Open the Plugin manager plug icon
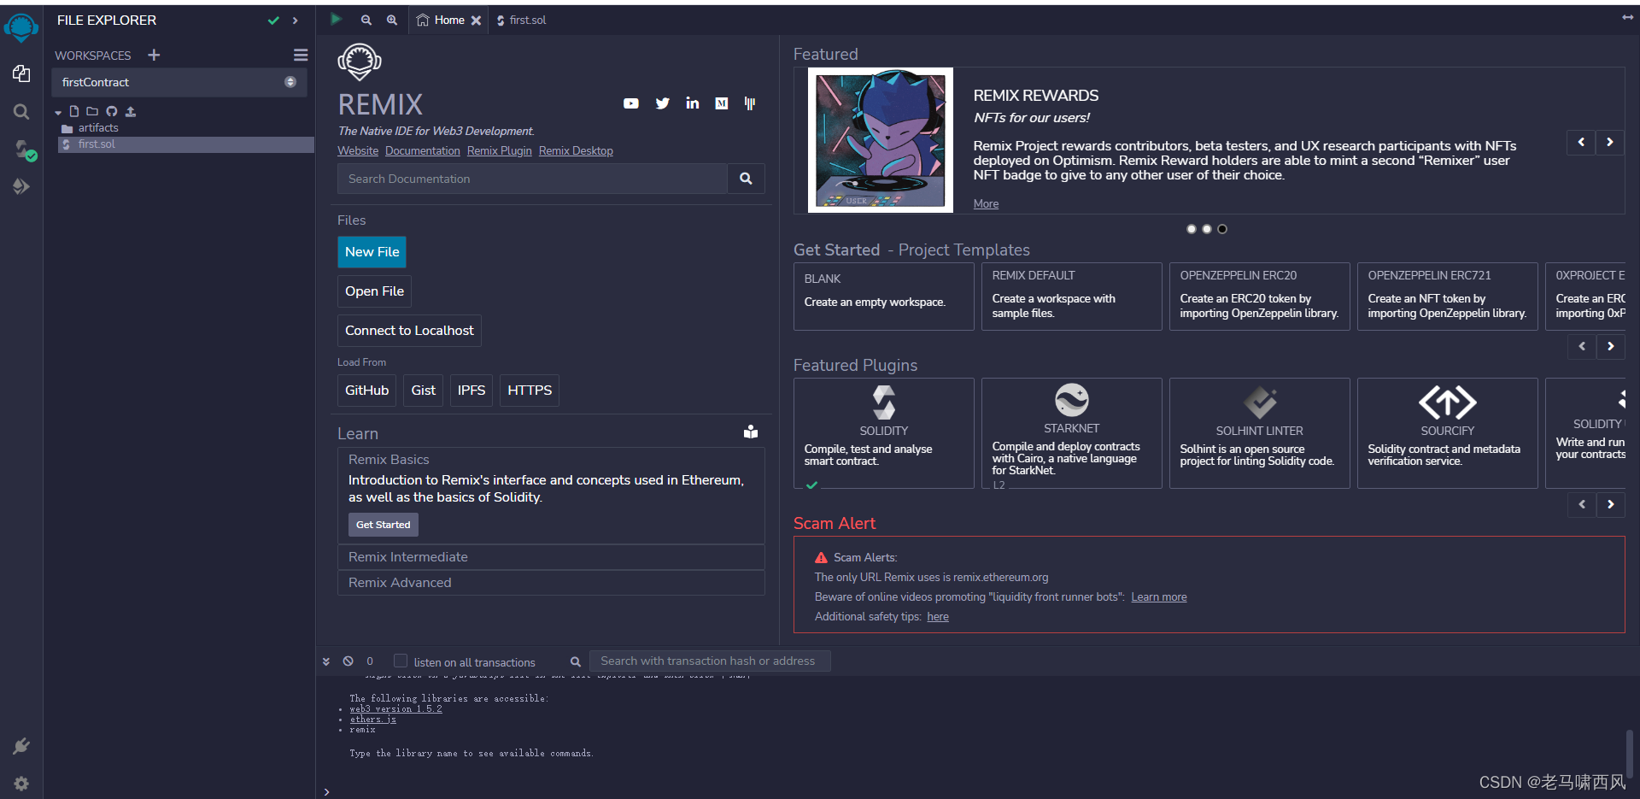 [21, 746]
